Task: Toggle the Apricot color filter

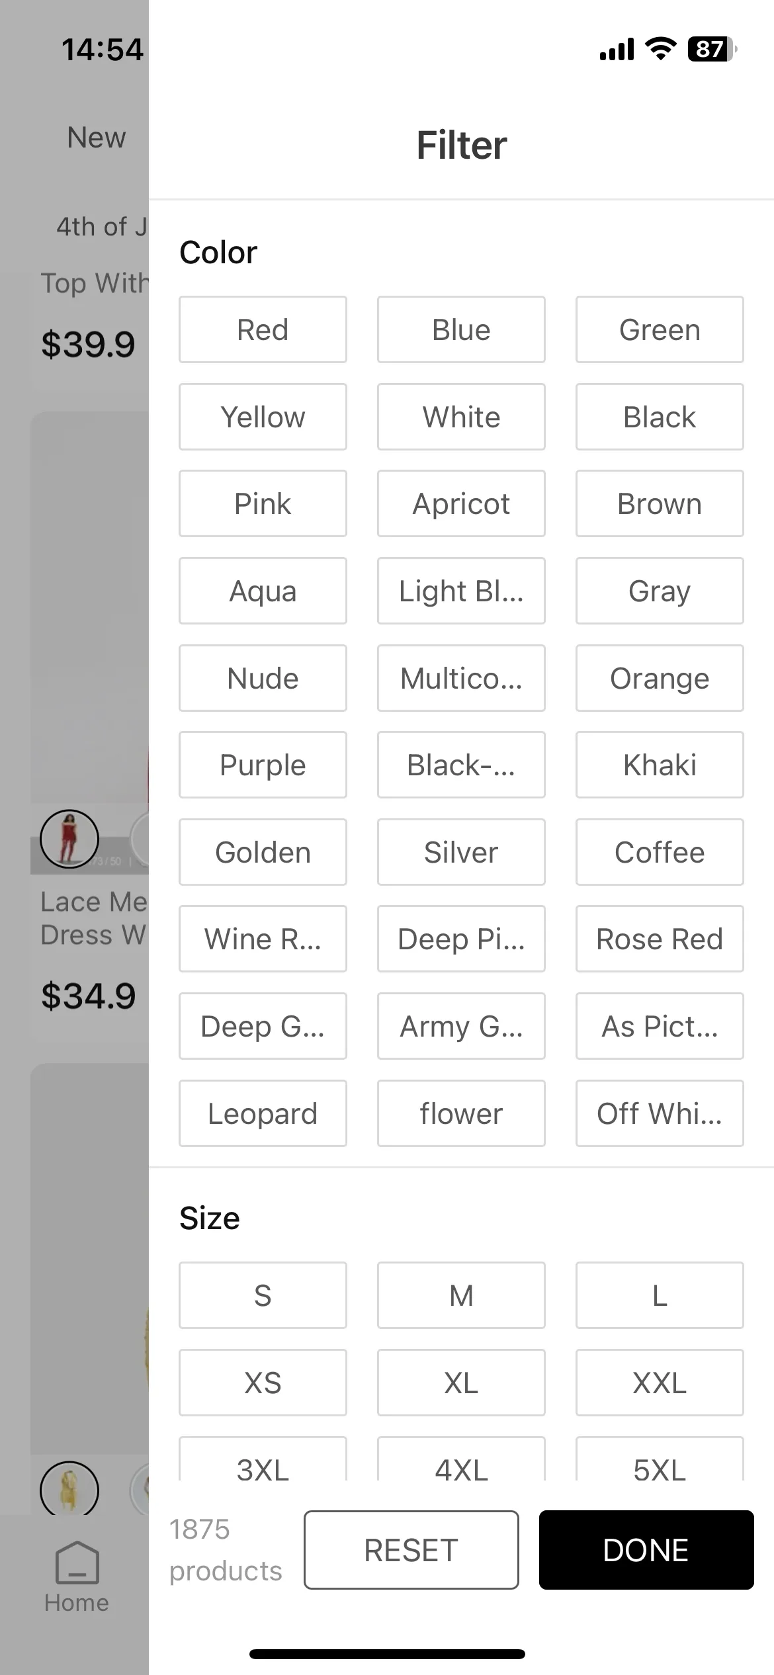Action: coord(461,503)
